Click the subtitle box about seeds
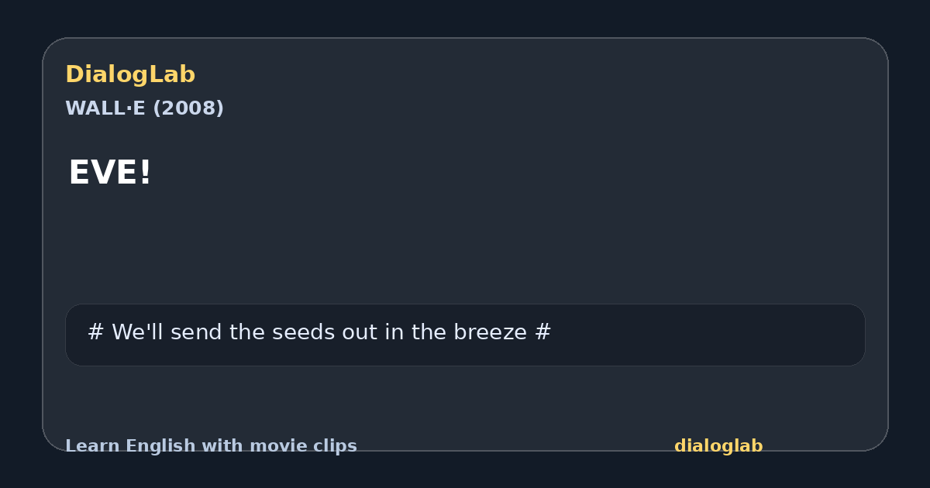The height and width of the screenshot is (488, 930). (x=465, y=335)
